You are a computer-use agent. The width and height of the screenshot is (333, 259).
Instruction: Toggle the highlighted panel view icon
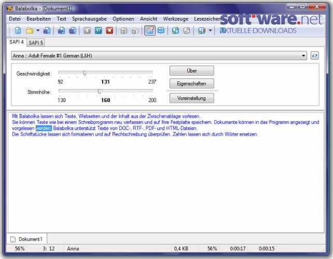pyautogui.click(x=150, y=31)
